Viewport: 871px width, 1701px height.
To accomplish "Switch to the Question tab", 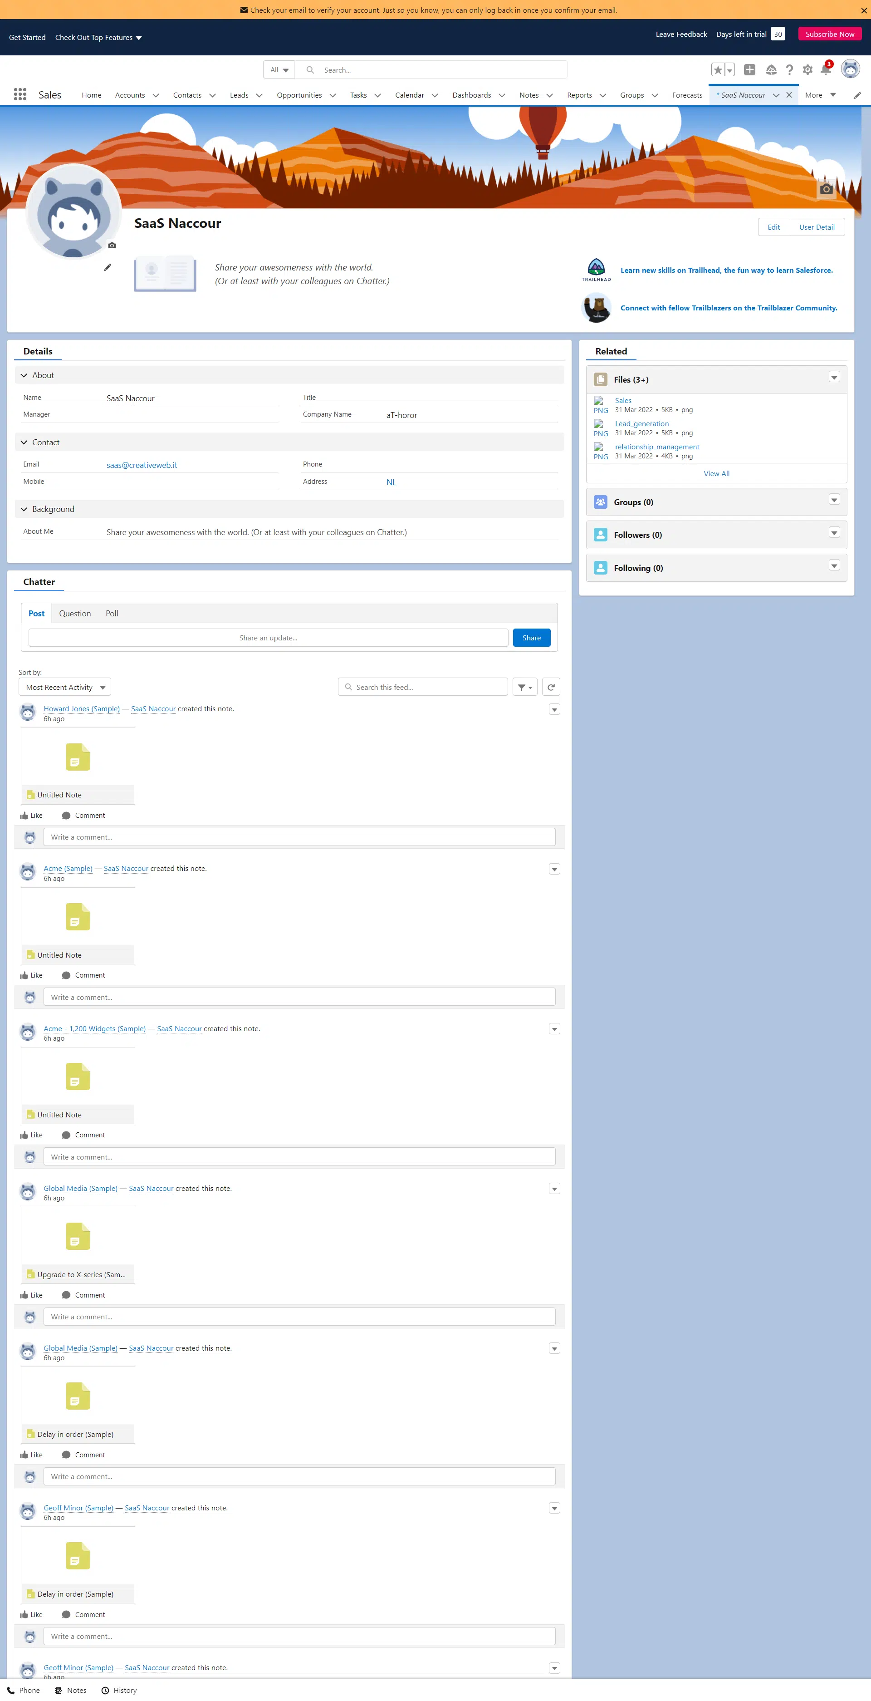I will (74, 614).
